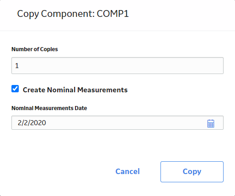
Task: Click the Create Nominal Measurements label text
Action: 75,90
